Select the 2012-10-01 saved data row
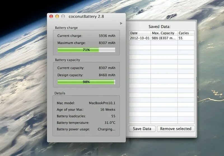Screen dimensions: 224x156 162,38
